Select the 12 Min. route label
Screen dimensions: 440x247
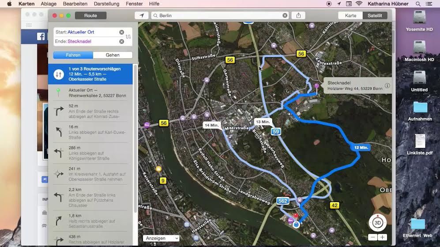pyautogui.click(x=361, y=147)
